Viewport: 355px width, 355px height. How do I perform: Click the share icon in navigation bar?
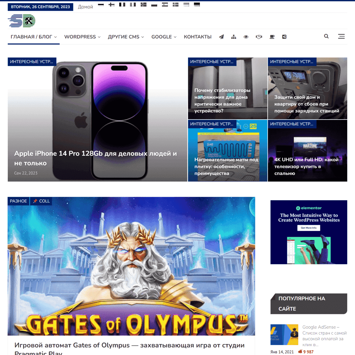coord(284,37)
